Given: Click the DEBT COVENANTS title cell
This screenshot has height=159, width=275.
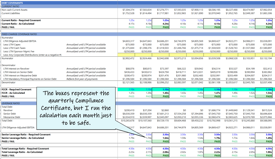Looking at the screenshot, I should (13, 2).
